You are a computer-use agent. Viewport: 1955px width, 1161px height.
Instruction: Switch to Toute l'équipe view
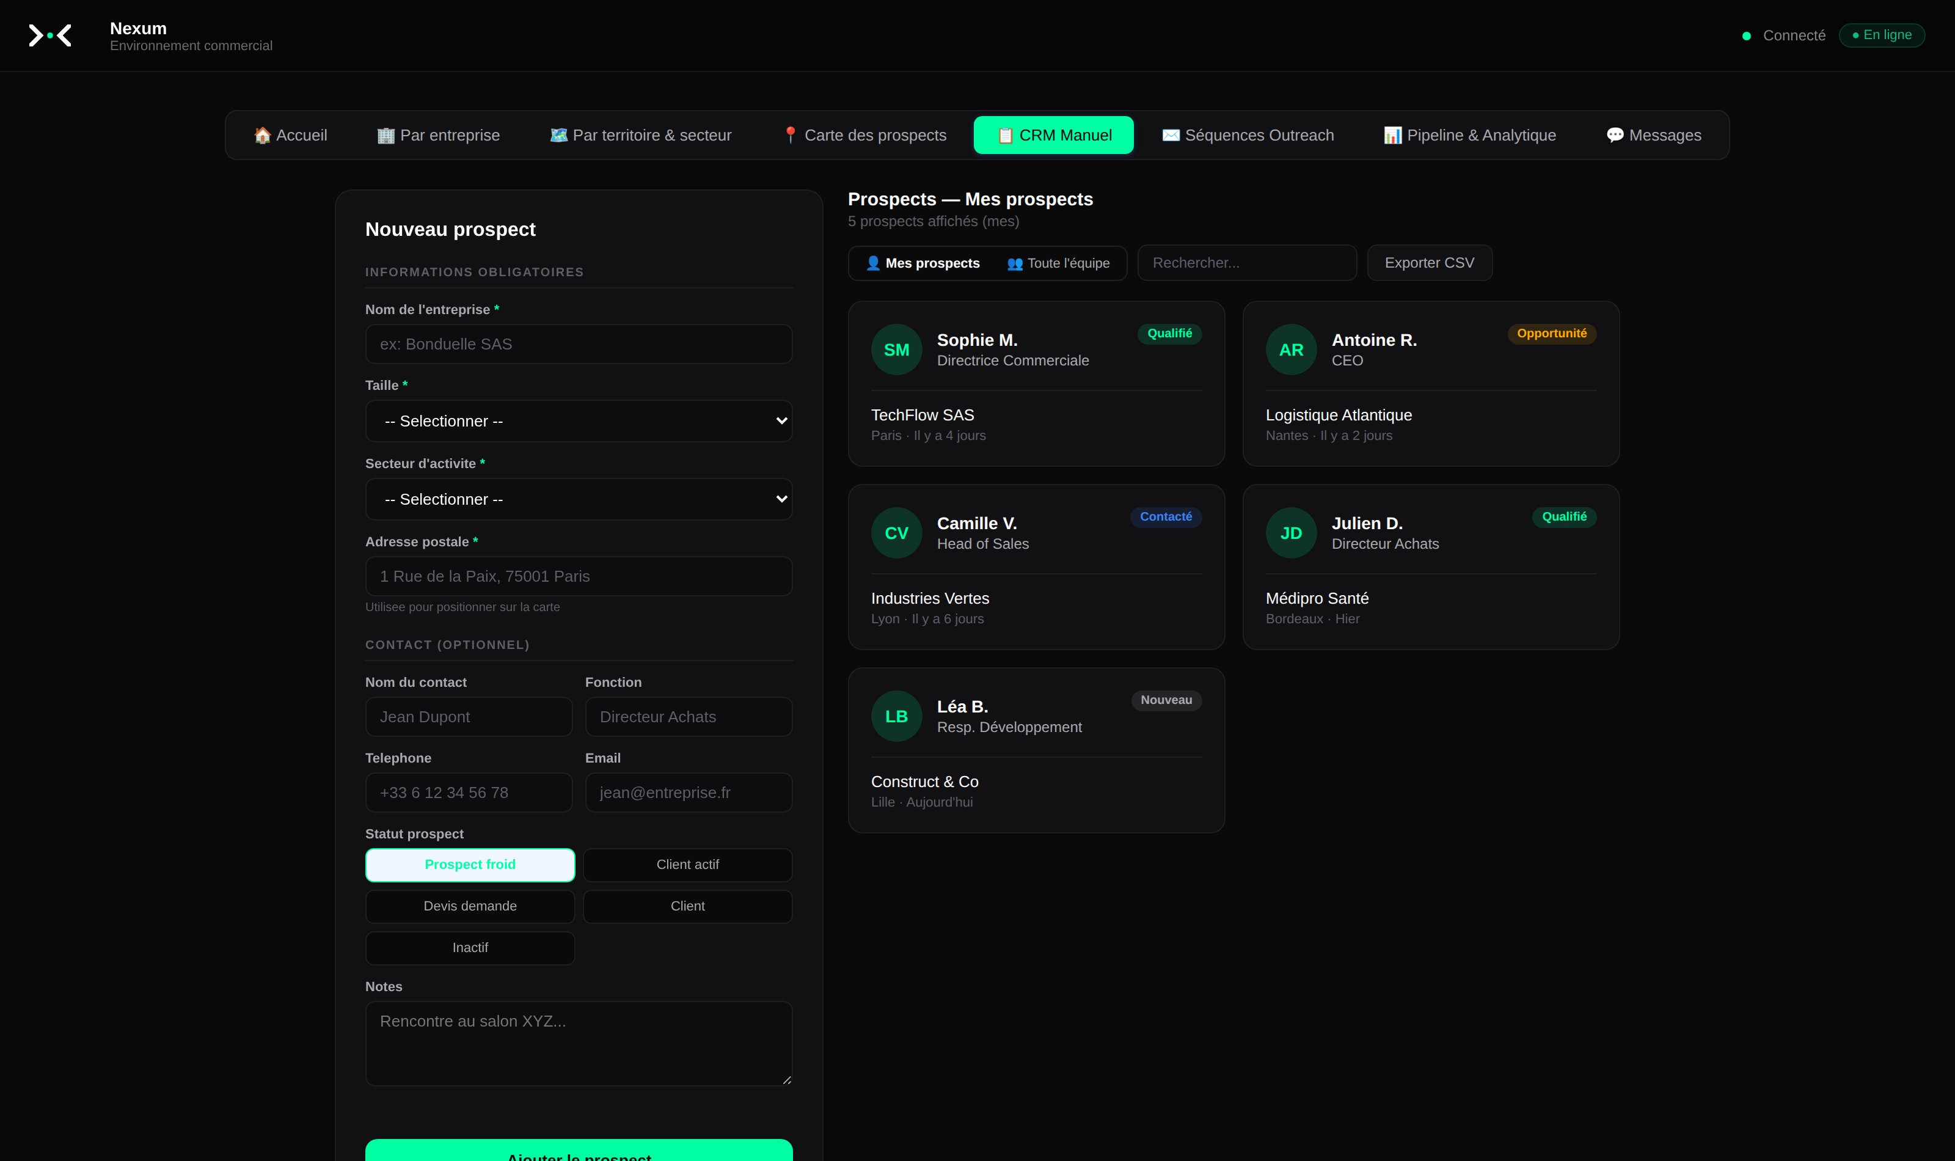click(1058, 263)
